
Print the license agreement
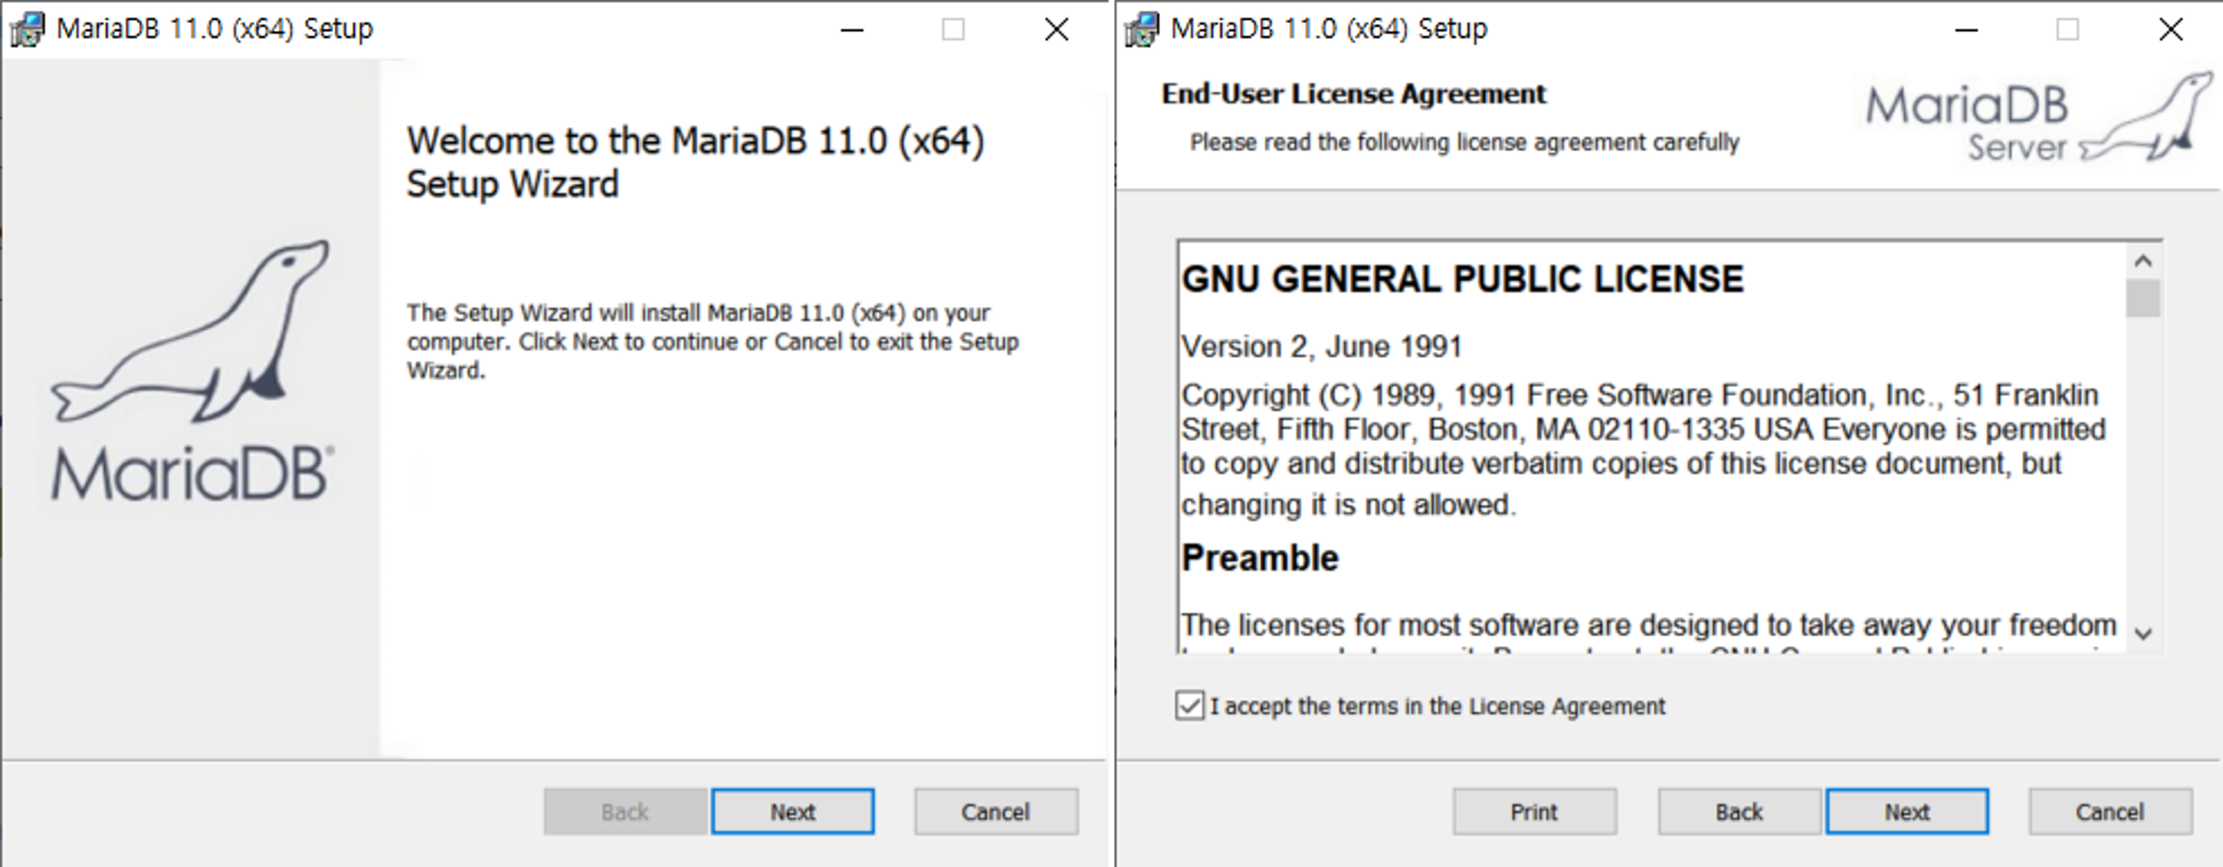[x=1534, y=810]
